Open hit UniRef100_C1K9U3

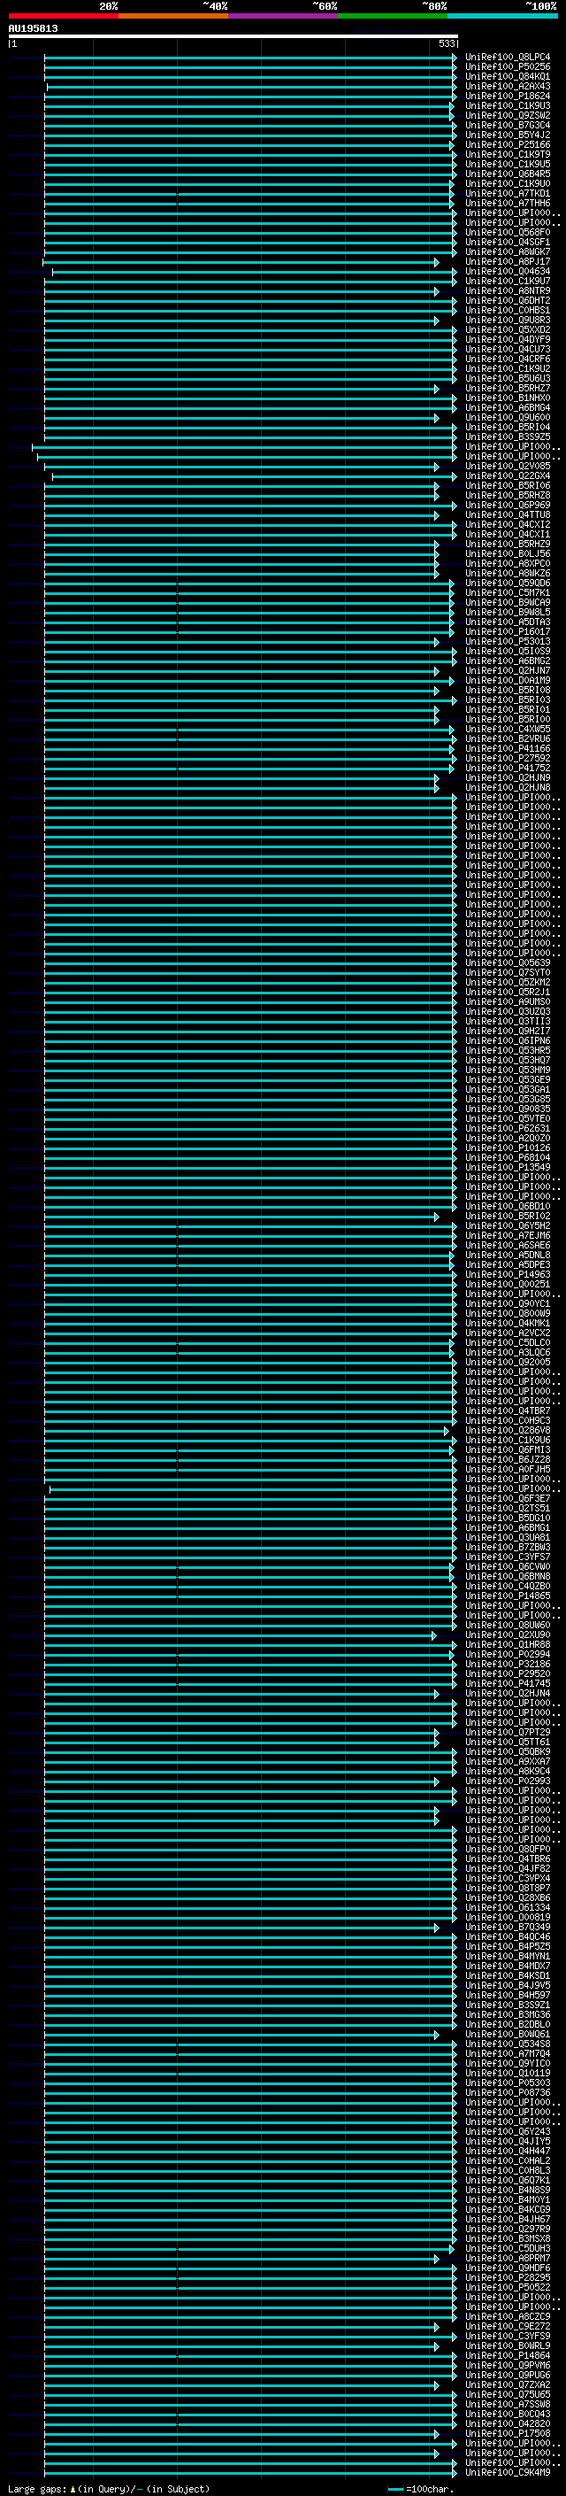(508, 105)
